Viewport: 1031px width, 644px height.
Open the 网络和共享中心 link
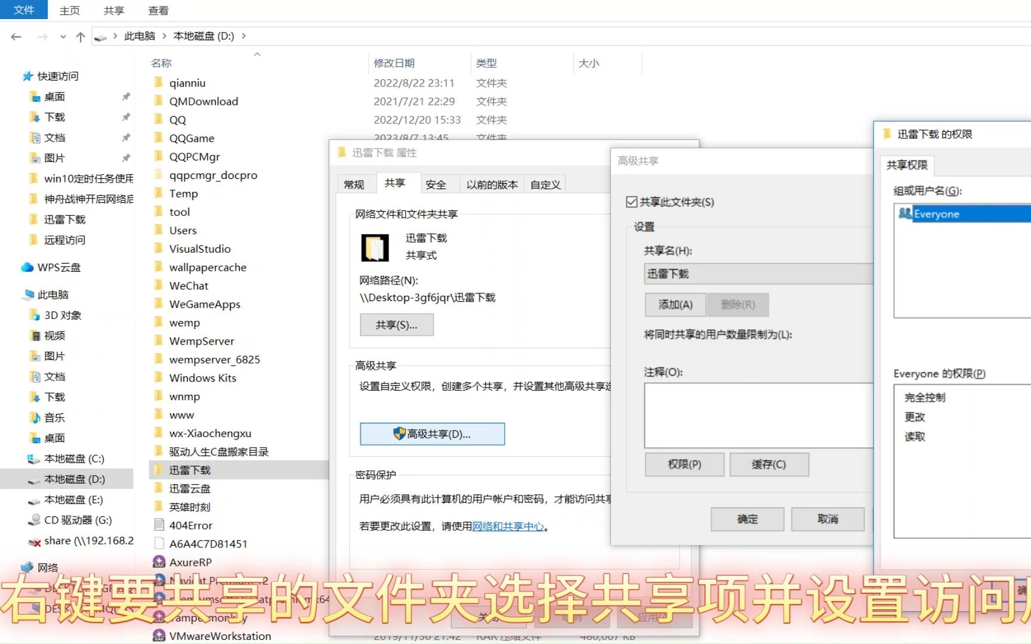click(x=508, y=527)
